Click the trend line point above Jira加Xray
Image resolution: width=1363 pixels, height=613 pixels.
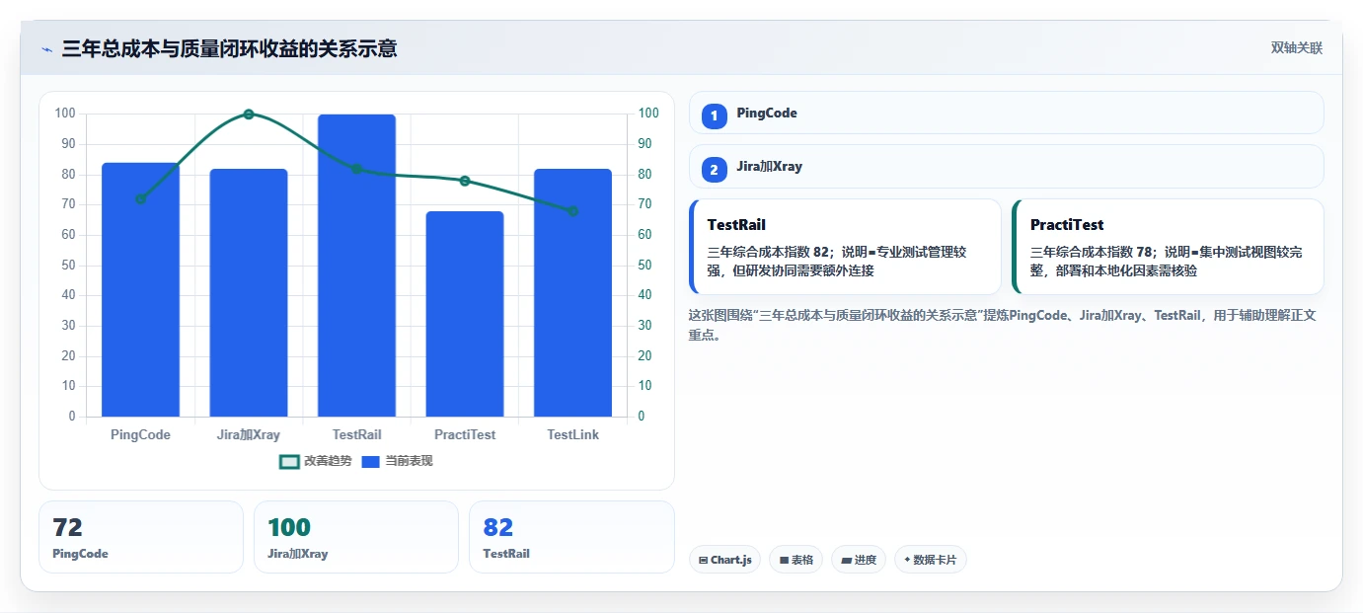click(x=249, y=114)
